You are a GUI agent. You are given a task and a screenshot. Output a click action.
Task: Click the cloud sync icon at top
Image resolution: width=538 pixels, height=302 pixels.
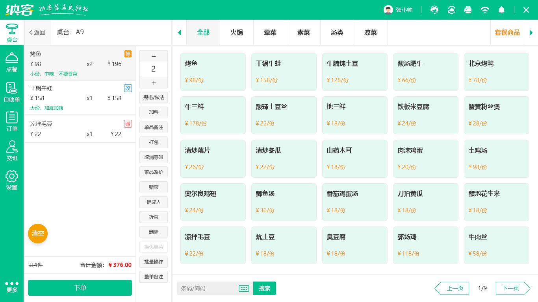coord(451,10)
